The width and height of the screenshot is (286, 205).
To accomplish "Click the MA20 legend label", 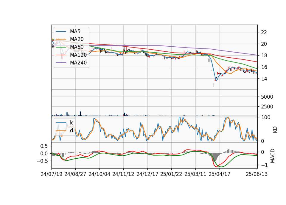I will point(77,39).
